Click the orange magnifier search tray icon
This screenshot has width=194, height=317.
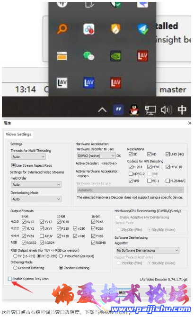(62, 29)
